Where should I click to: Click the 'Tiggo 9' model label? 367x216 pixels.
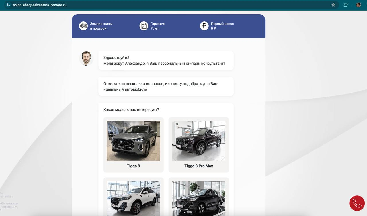(x=133, y=166)
